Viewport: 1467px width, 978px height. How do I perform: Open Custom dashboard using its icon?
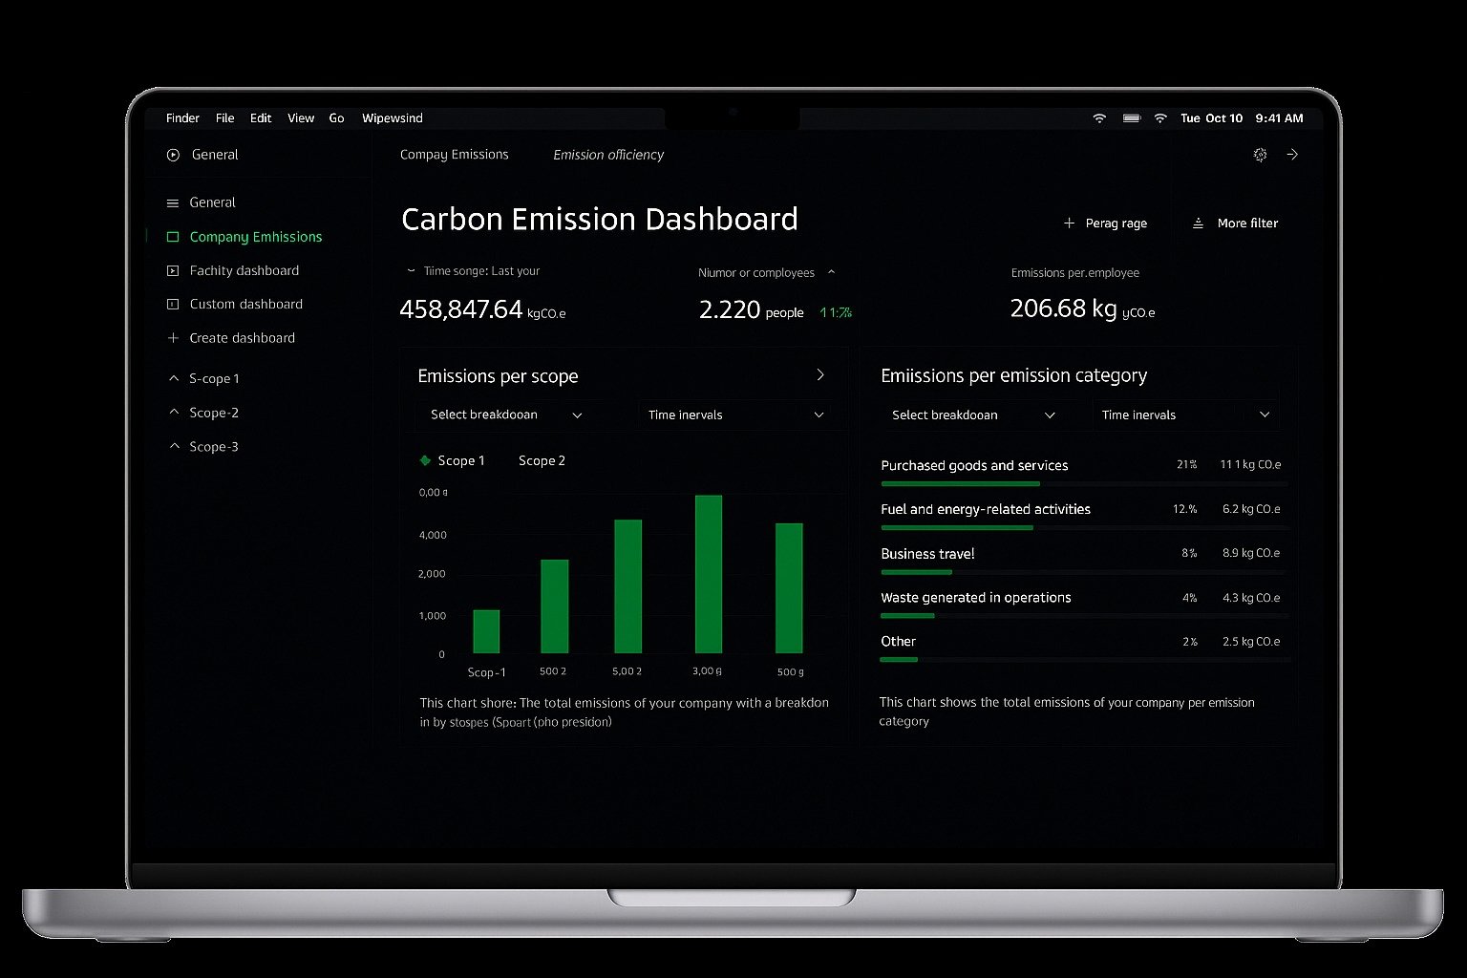[x=173, y=304]
